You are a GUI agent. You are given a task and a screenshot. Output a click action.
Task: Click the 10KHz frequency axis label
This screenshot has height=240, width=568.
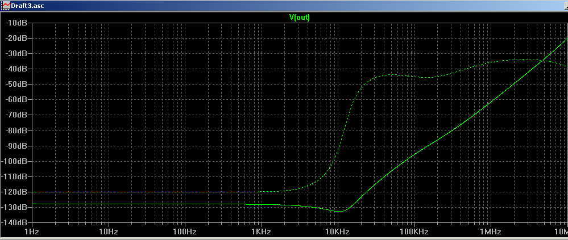pos(338,231)
